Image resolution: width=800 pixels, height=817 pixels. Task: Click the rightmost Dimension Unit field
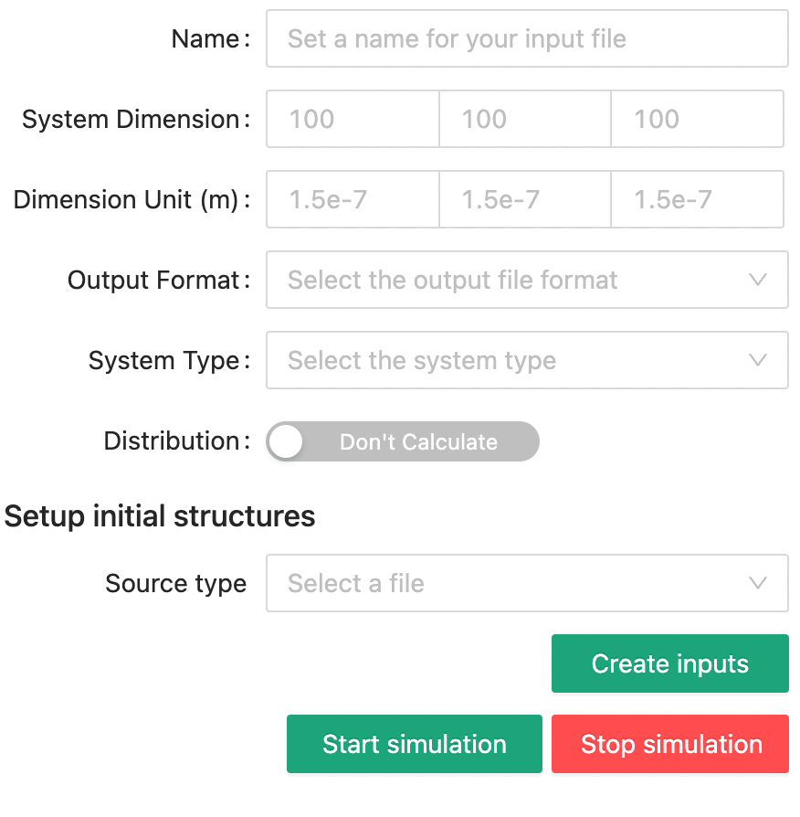click(697, 199)
